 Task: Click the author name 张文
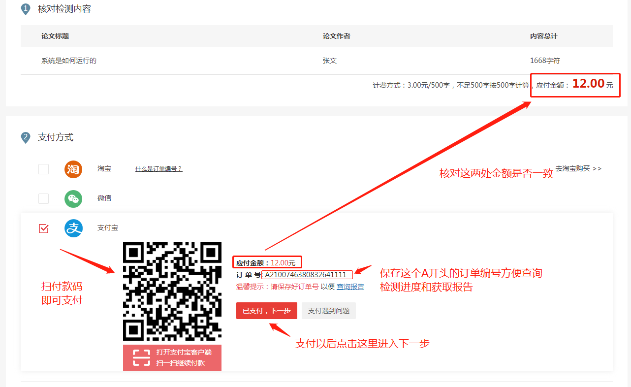(x=330, y=61)
